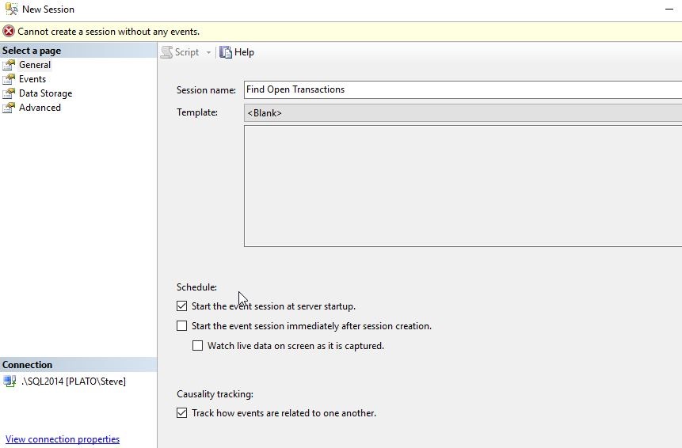
Task: Click the Advanced page icon
Action: 9,108
